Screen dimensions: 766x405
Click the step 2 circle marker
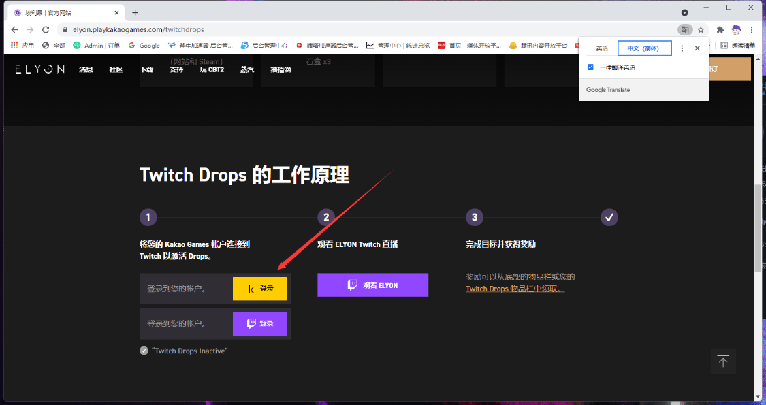pos(326,217)
